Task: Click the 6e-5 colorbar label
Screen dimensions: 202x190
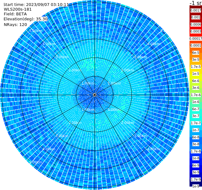Action: click(196, 53)
